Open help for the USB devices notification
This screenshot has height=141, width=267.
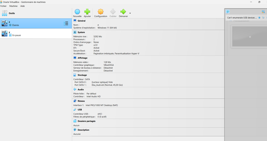click(x=259, y=18)
